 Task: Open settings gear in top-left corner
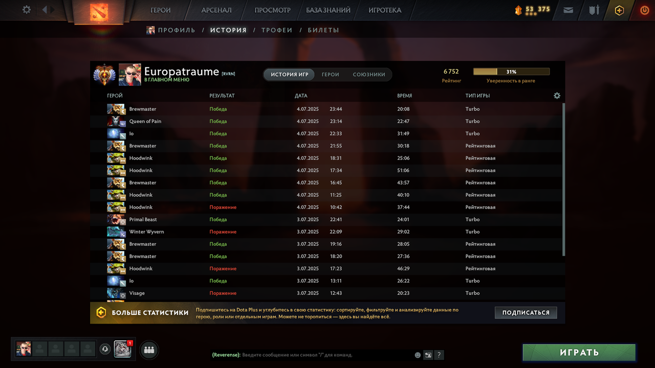(27, 10)
